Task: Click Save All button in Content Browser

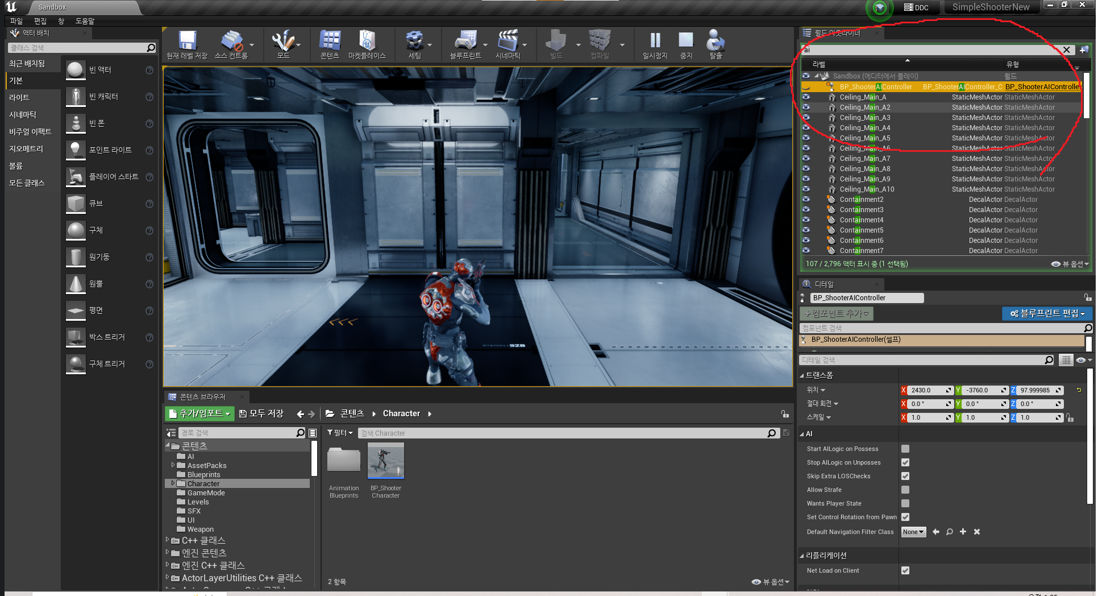Action: point(261,413)
